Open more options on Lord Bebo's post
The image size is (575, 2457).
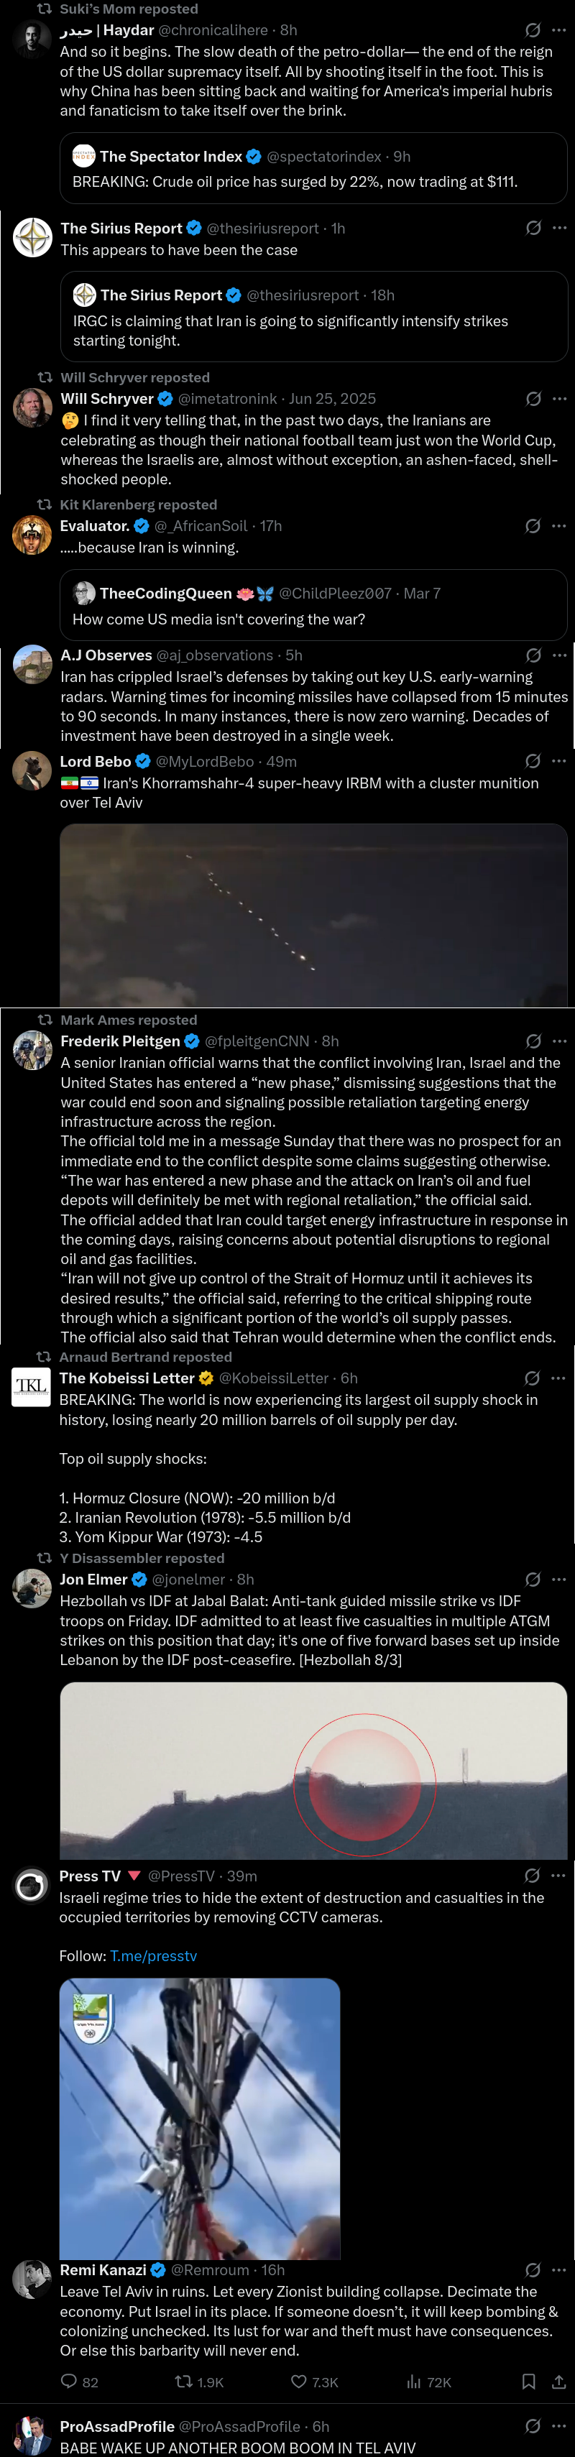tap(558, 760)
